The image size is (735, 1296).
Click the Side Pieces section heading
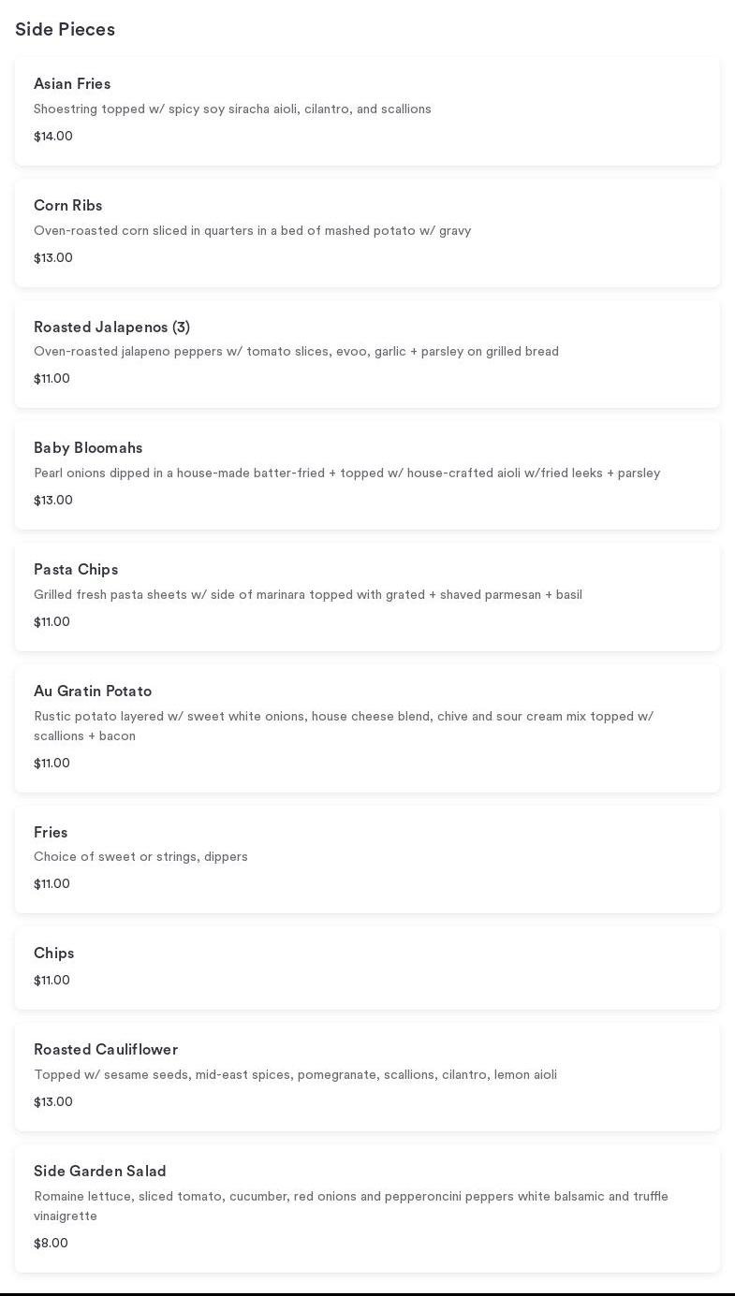tap(66, 30)
